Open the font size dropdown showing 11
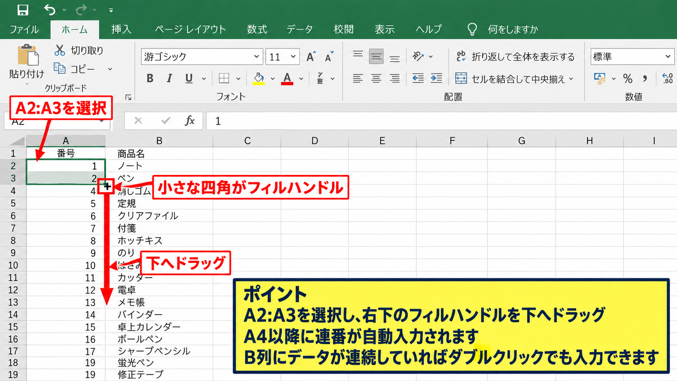 click(293, 57)
